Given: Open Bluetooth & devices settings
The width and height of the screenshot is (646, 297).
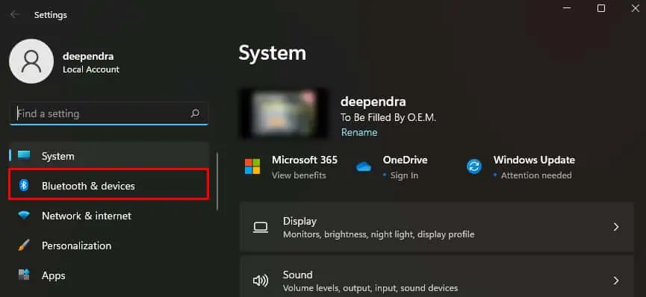Looking at the screenshot, I should [109, 186].
